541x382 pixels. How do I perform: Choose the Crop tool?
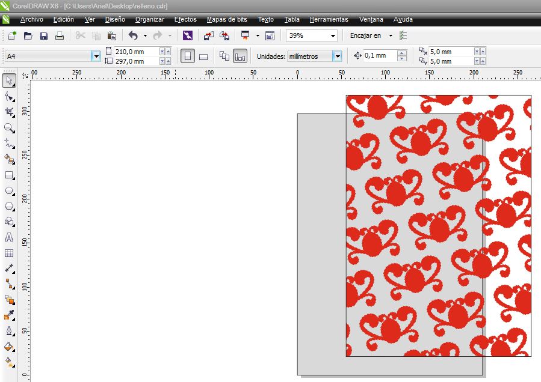[x=9, y=112]
